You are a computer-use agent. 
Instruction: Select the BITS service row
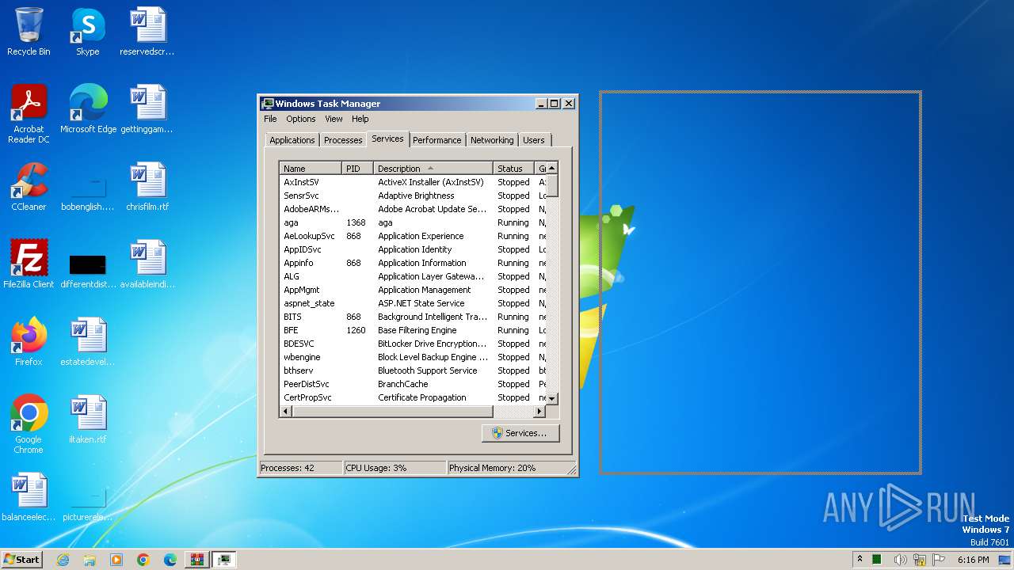413,317
